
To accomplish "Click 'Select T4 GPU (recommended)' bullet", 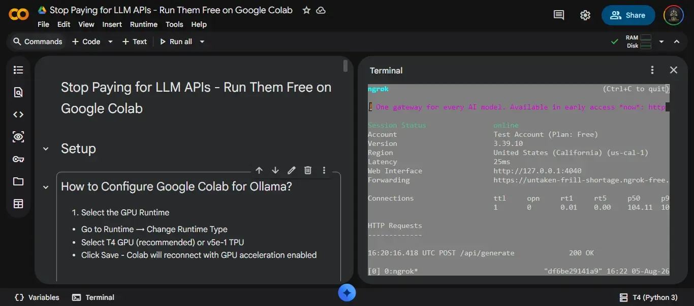I will pos(163,242).
